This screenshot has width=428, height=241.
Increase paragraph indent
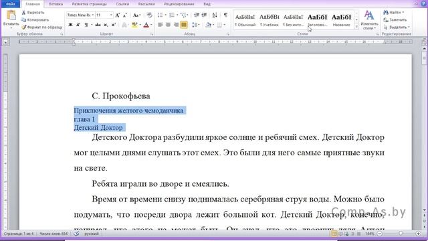pos(204,15)
